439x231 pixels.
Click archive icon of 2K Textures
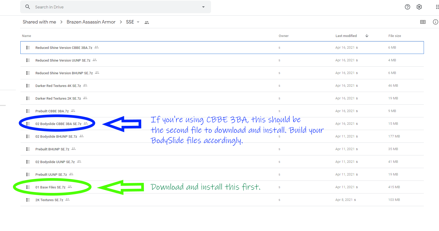click(28, 200)
